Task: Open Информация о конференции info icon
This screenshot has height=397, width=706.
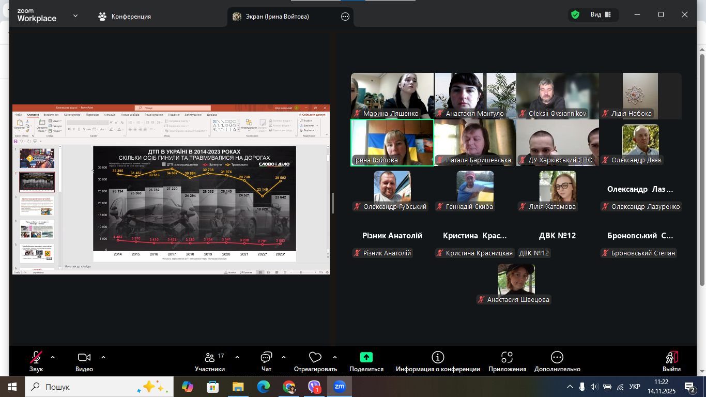Action: click(x=438, y=357)
